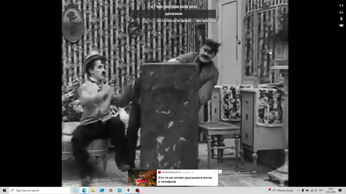
Task: Open the taskbar app with the red-dot icon
Action: click(x=137, y=190)
